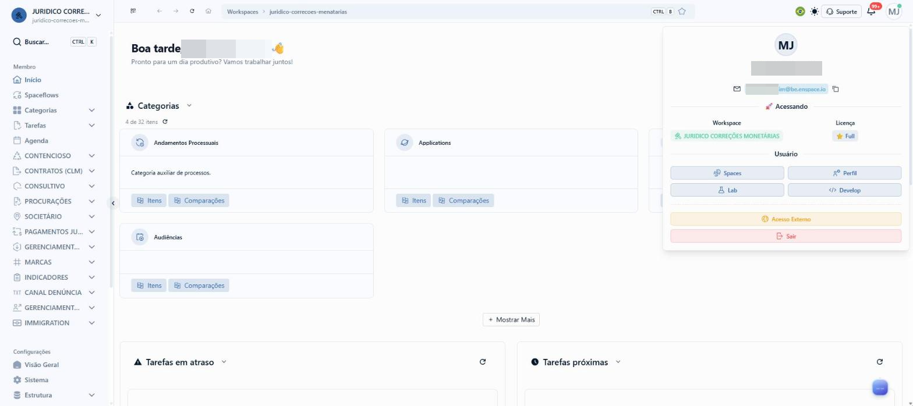Open the Categorias heading dropdown chevron

pyautogui.click(x=189, y=106)
